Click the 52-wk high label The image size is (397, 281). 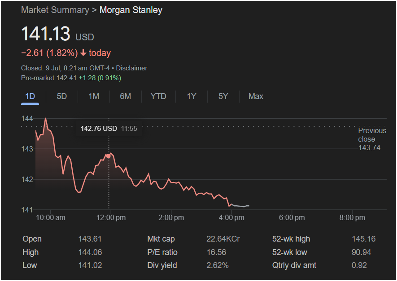[291, 239]
